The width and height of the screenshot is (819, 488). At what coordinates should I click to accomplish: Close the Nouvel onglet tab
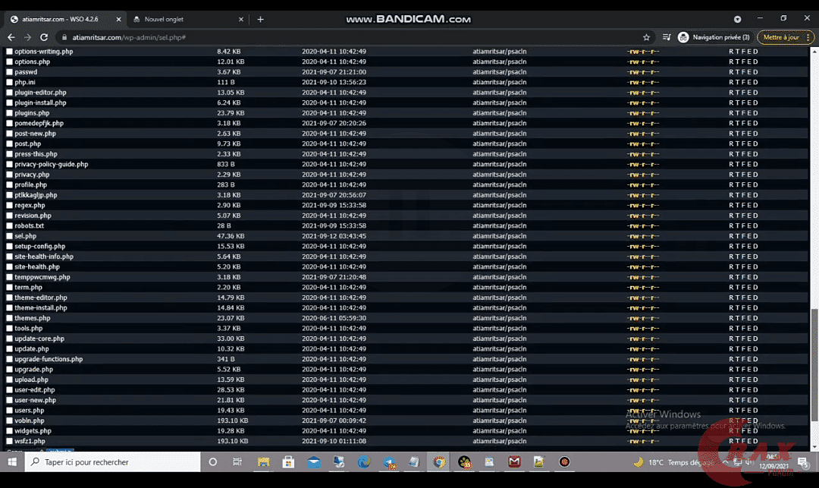[x=241, y=19]
